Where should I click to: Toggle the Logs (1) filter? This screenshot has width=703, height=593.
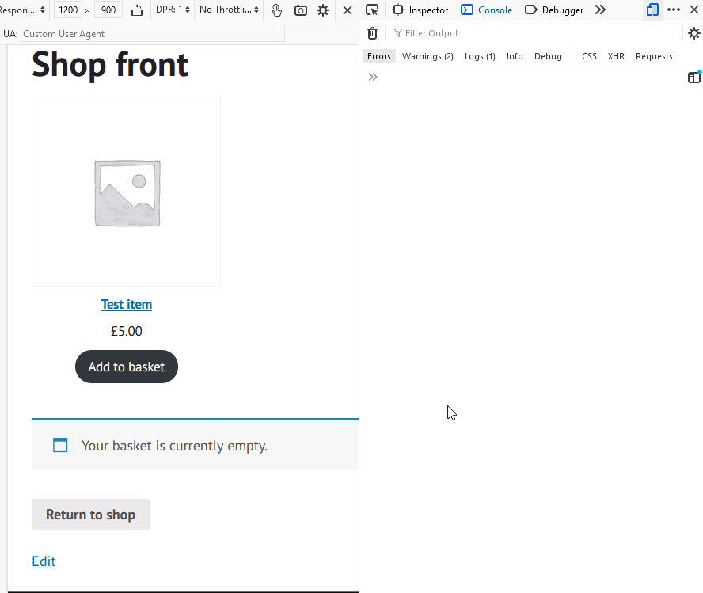point(480,56)
